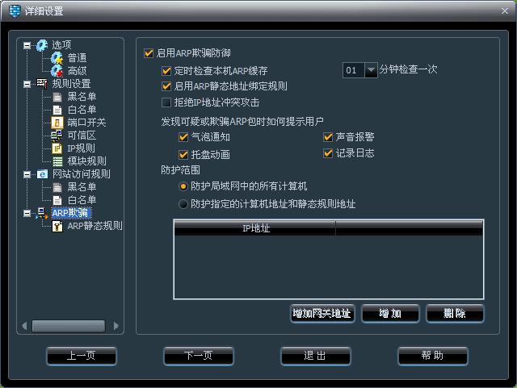Select the 普通 star gear icon
517x388 pixels.
click(57, 58)
